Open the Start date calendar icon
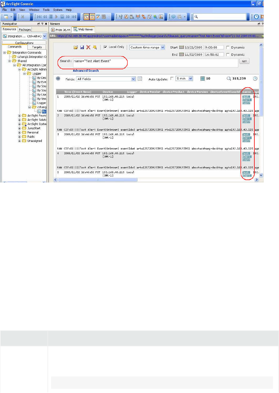 point(181,47)
